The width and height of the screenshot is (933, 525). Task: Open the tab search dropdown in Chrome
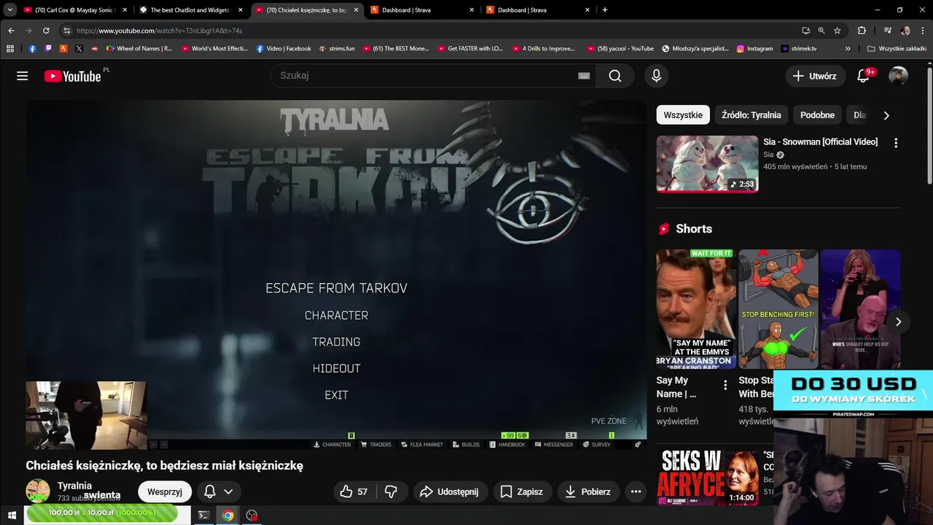[10, 10]
